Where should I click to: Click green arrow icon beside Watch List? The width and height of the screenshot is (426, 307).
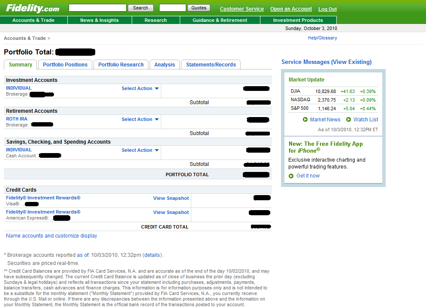348,120
